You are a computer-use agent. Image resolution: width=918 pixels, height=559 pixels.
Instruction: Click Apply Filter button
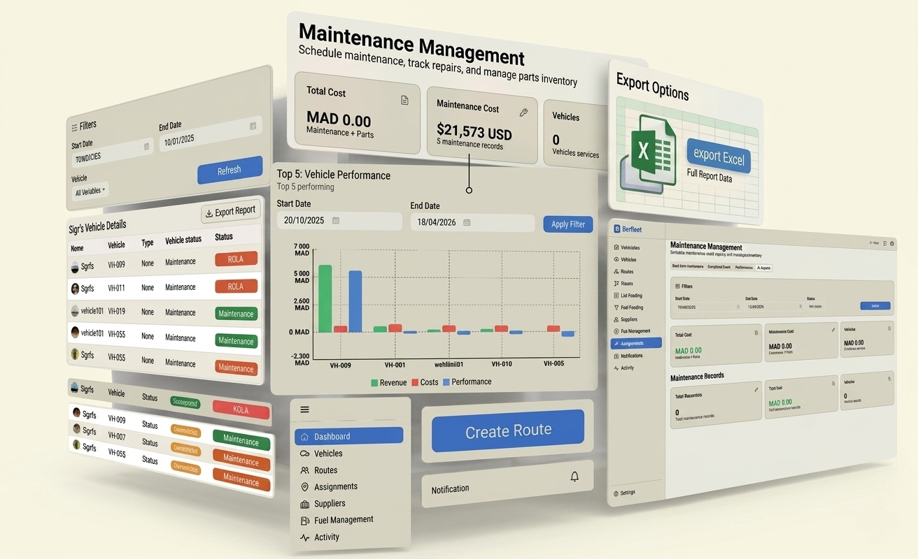568,224
